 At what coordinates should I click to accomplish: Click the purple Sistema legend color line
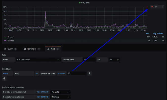click(5, 41)
